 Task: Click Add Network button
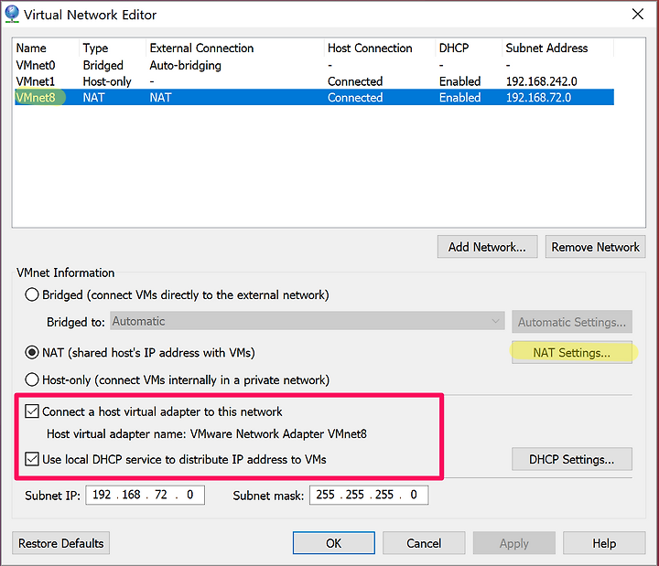coord(487,247)
